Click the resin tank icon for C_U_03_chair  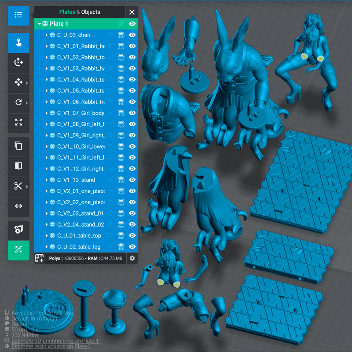click(121, 35)
